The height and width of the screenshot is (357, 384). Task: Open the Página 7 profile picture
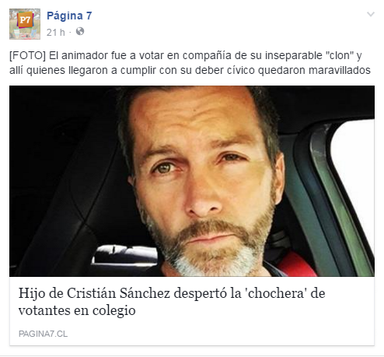[x=25, y=24]
